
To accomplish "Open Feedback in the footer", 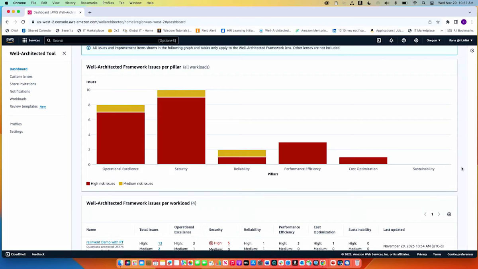I will (x=38, y=254).
